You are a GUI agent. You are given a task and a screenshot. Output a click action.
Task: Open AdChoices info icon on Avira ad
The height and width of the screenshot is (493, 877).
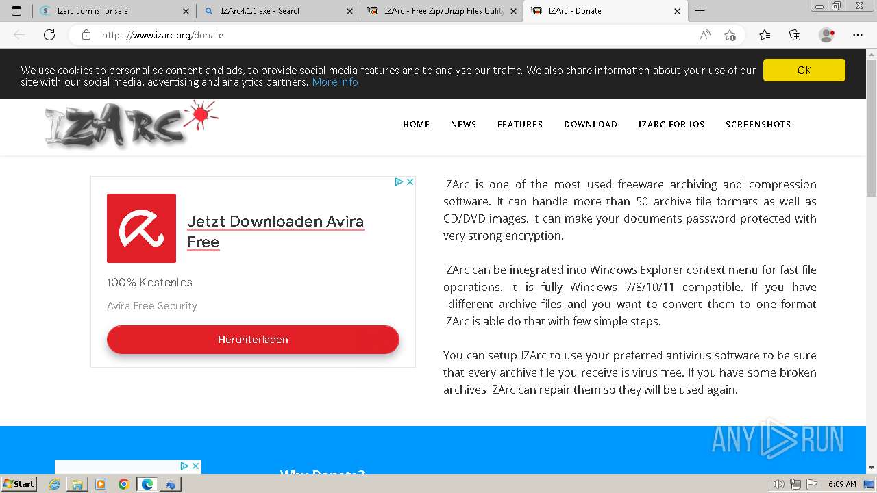(399, 181)
